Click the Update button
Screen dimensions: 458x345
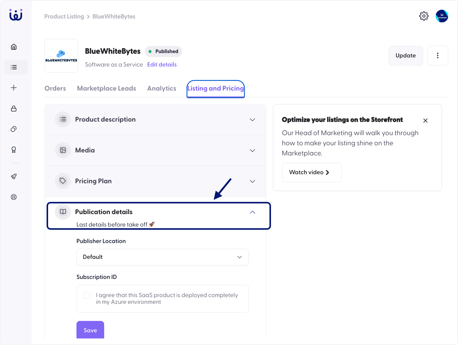pos(406,56)
